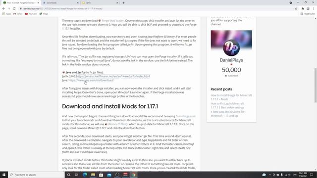Click the browser forward arrow
The height and width of the screenshot is (178, 317).
[x=9, y=9]
